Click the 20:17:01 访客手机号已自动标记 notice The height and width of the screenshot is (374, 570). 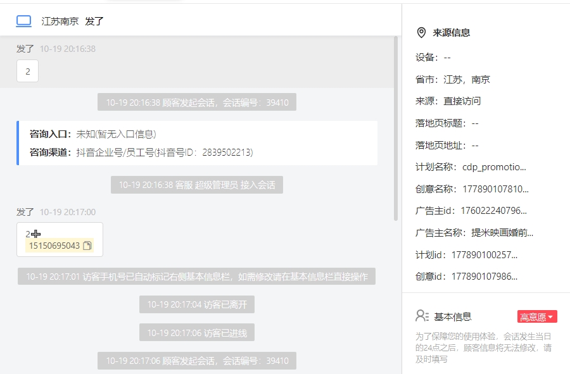coord(197,277)
